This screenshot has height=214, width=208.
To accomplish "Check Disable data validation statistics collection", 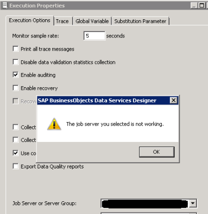I will pyautogui.click(x=16, y=62).
